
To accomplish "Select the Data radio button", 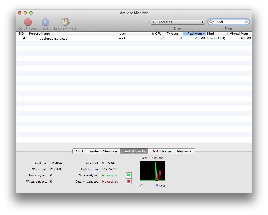I will click(x=157, y=186).
